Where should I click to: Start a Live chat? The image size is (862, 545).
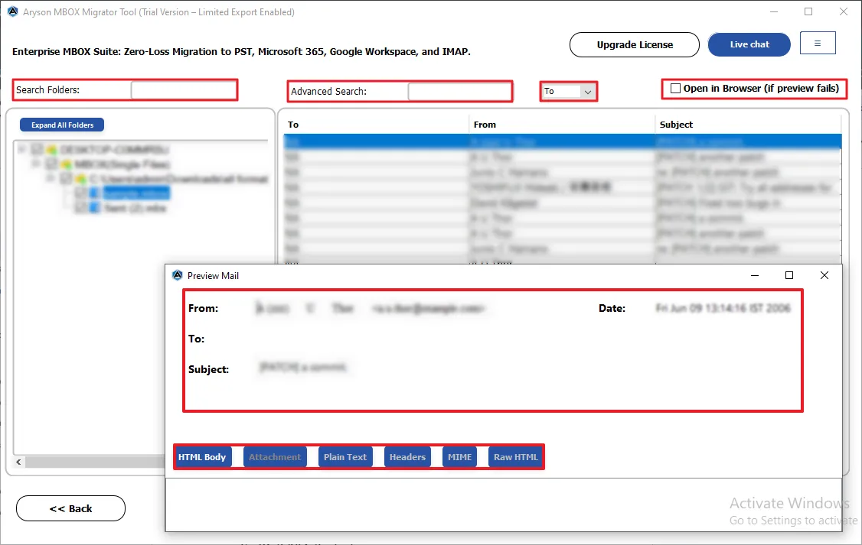pos(749,44)
